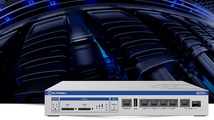
Task: Click the LAN1 Ethernet port
Action: click(144, 103)
